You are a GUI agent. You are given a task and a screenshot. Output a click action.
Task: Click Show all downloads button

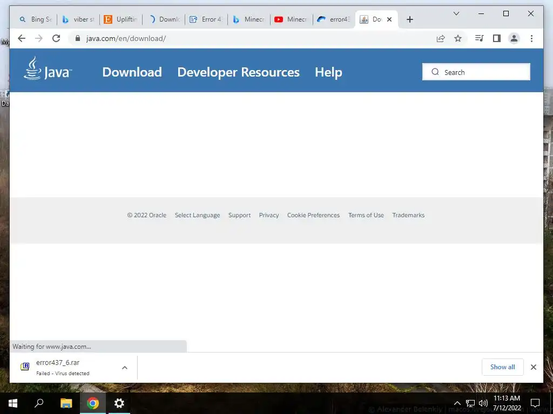(503, 367)
